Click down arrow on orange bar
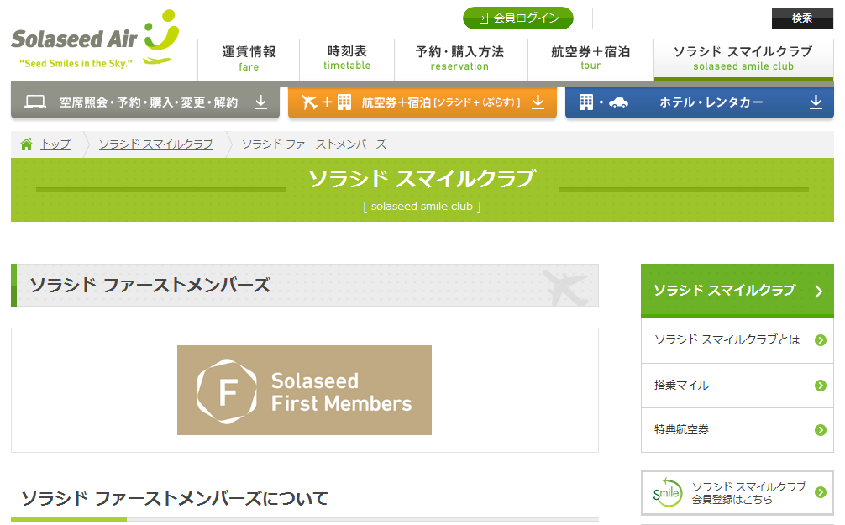The image size is (845, 525). (x=538, y=102)
